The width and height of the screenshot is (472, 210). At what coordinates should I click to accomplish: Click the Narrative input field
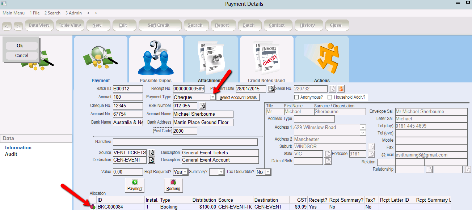[x=185, y=142]
